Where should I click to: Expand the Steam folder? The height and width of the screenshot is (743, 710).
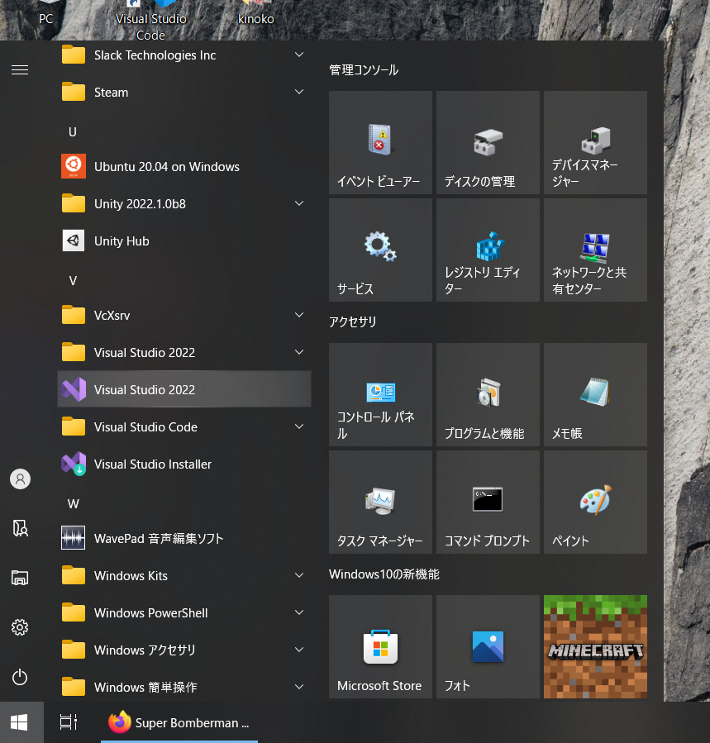(x=183, y=92)
